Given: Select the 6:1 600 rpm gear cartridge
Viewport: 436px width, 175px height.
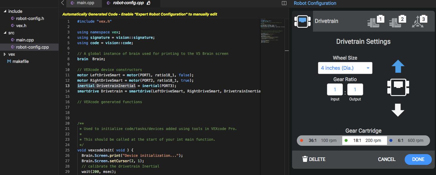Looking at the screenshot, I should point(408,140).
